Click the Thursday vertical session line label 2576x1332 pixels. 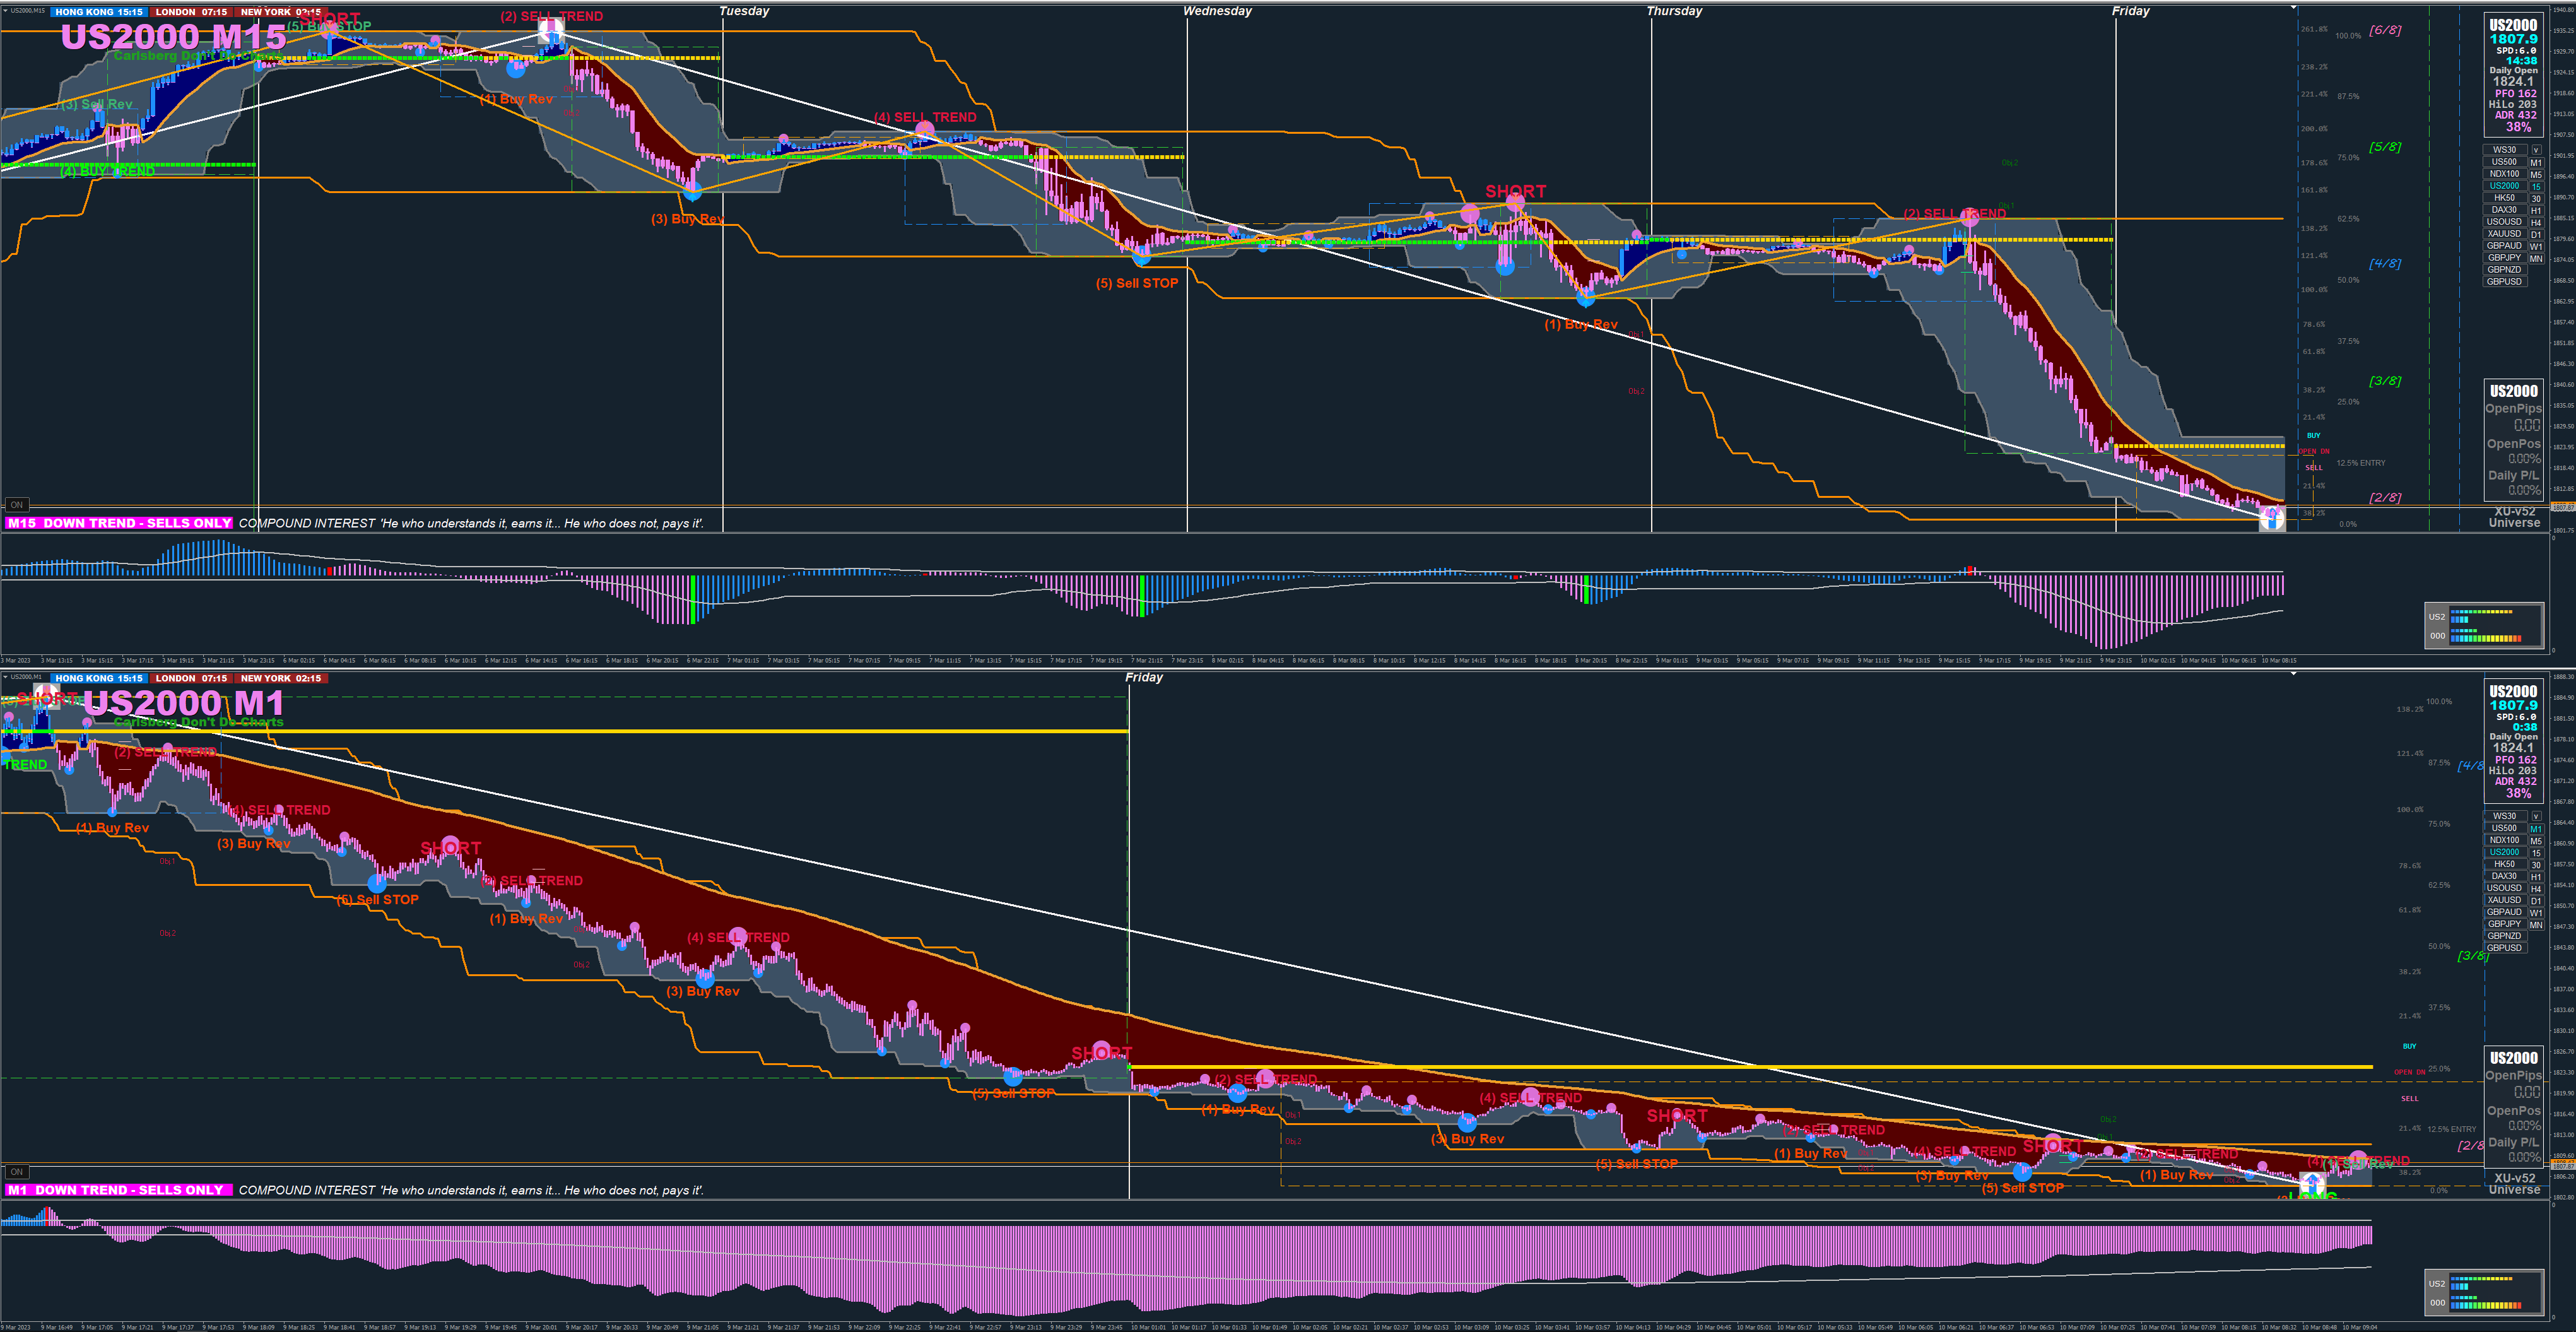(1674, 11)
